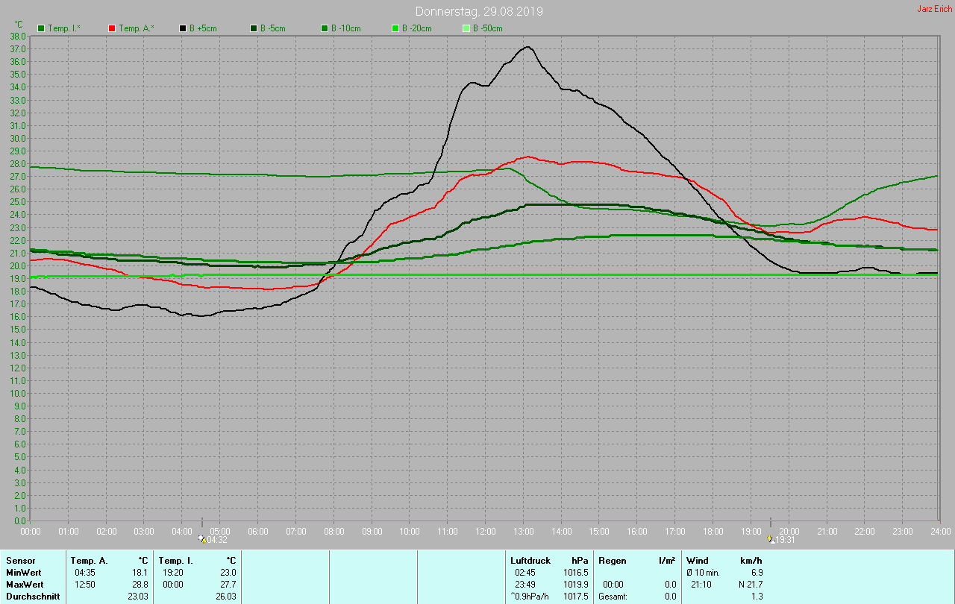Click the wind gust value "N 21.7"
The height and width of the screenshot is (604, 955).
[751, 585]
